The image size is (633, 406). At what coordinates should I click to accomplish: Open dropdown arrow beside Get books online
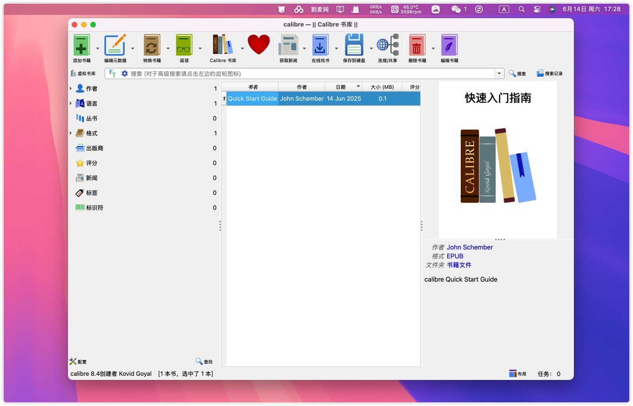coord(337,48)
